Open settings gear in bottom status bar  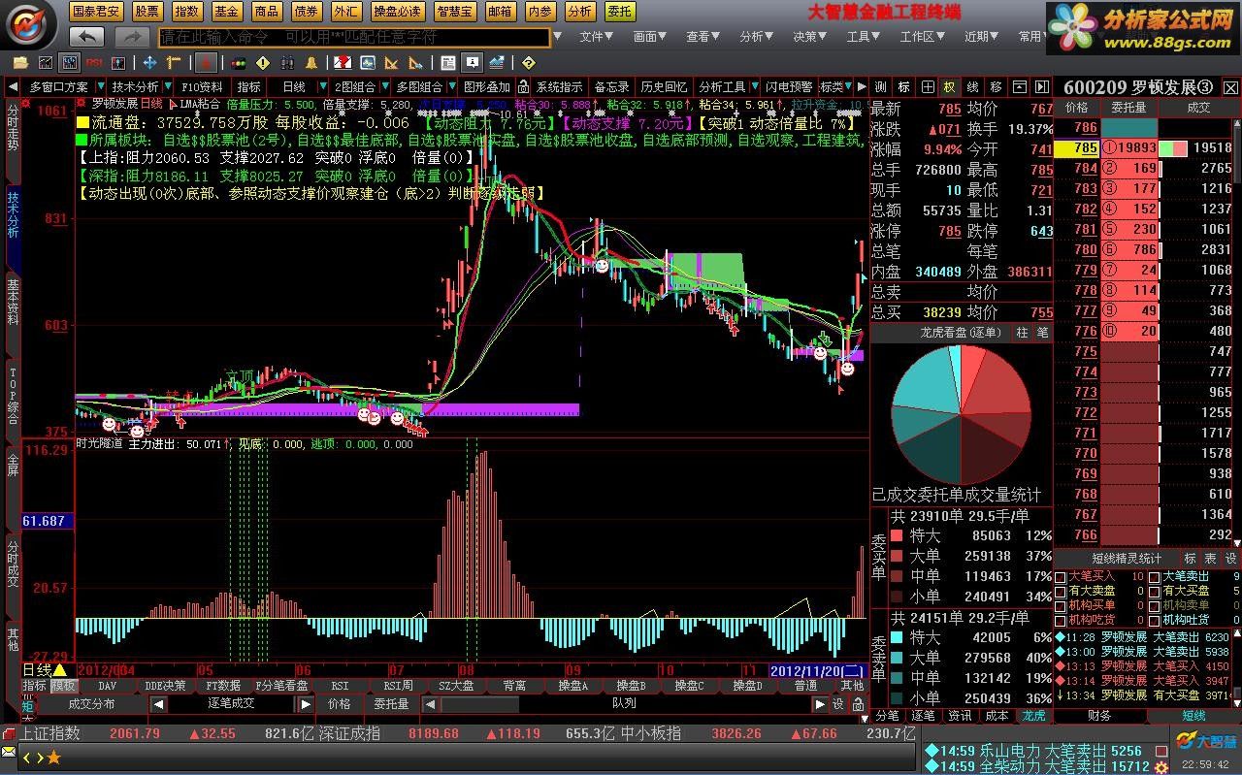[1161, 767]
